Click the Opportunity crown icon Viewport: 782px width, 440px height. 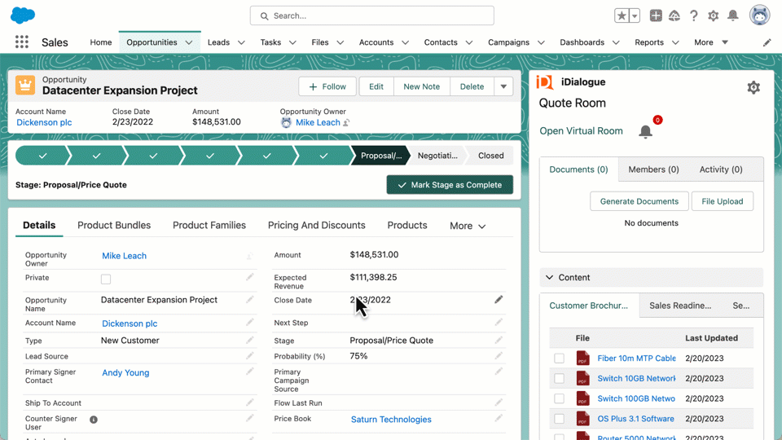25,86
